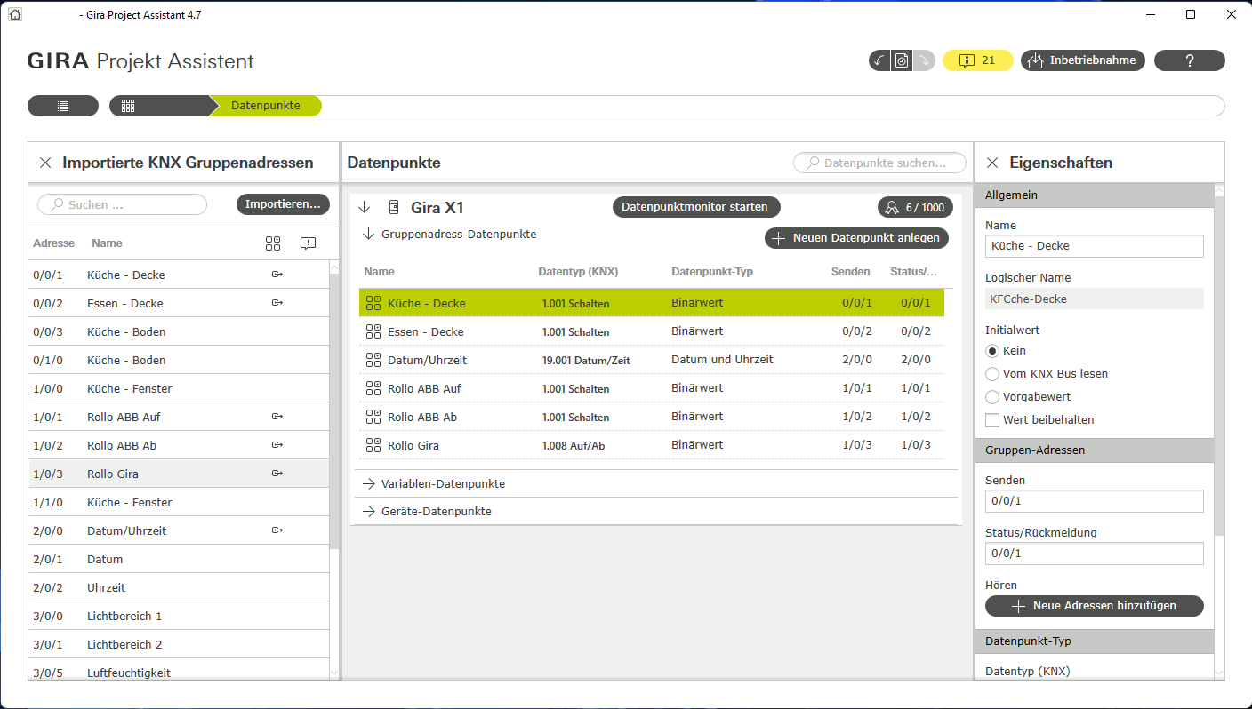Click datapoint icon of Rollo Gira row
This screenshot has width=1252, height=709.
tap(373, 445)
